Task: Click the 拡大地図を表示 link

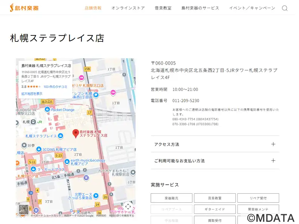Action: (x=32, y=94)
